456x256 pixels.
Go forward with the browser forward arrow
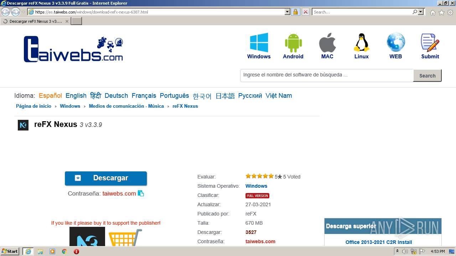(x=15, y=12)
